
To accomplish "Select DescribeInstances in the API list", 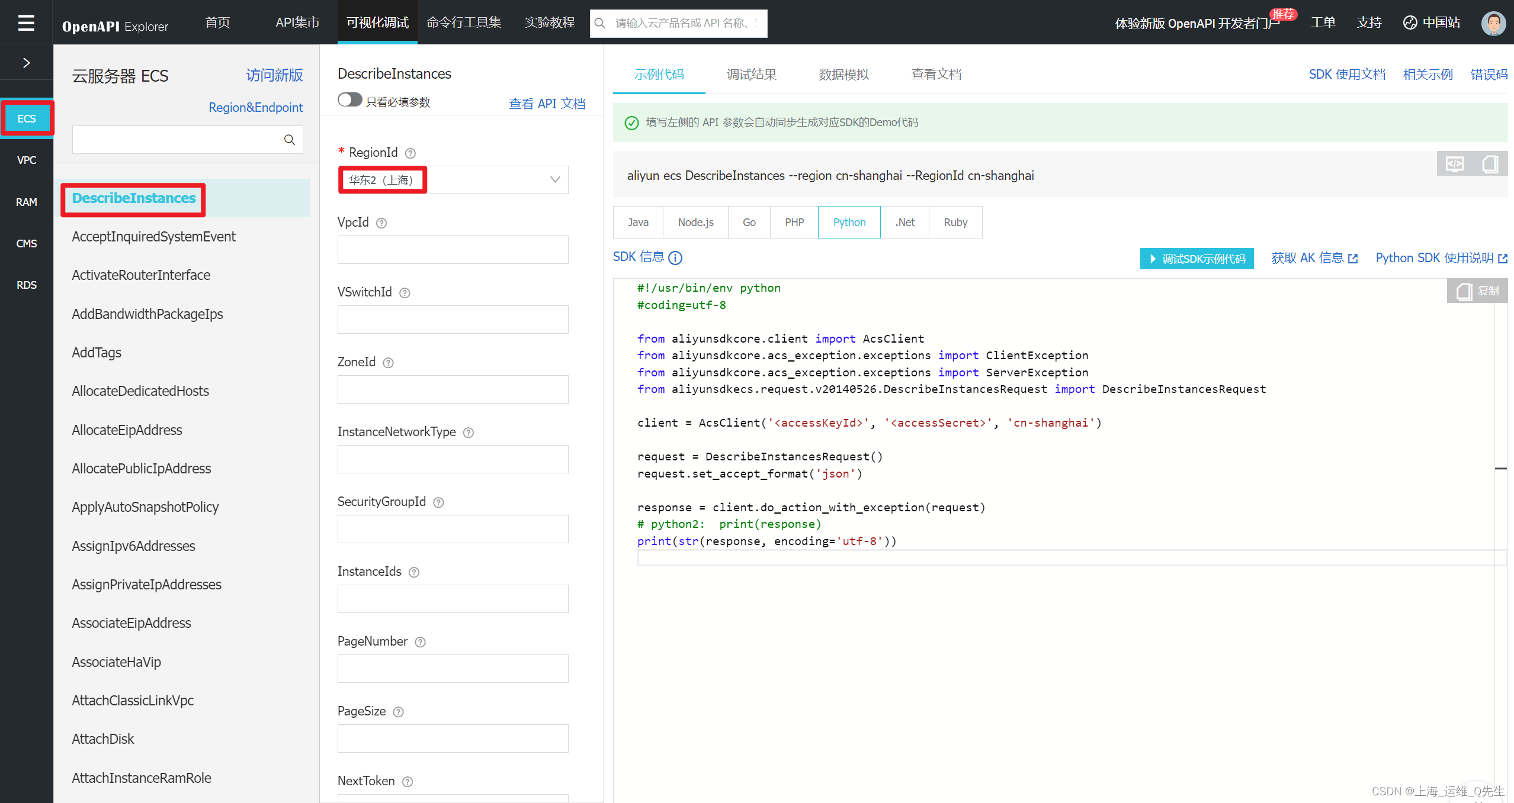I will [x=134, y=198].
